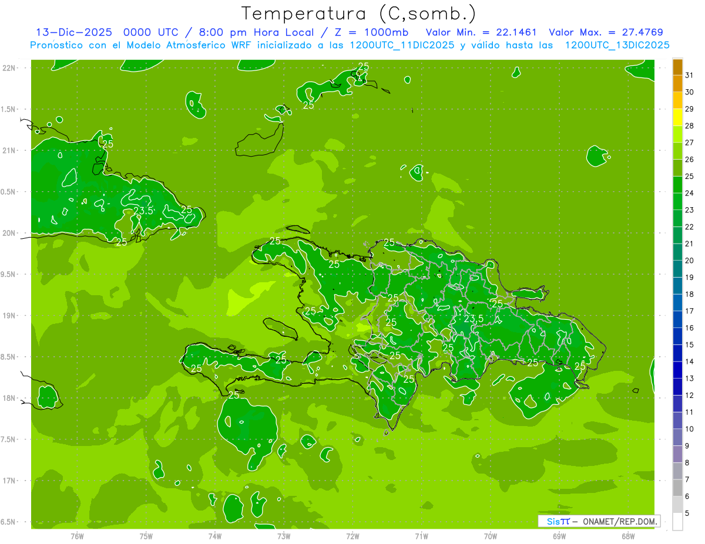Click color scale label '26'
705x544 pixels.
coord(689,159)
